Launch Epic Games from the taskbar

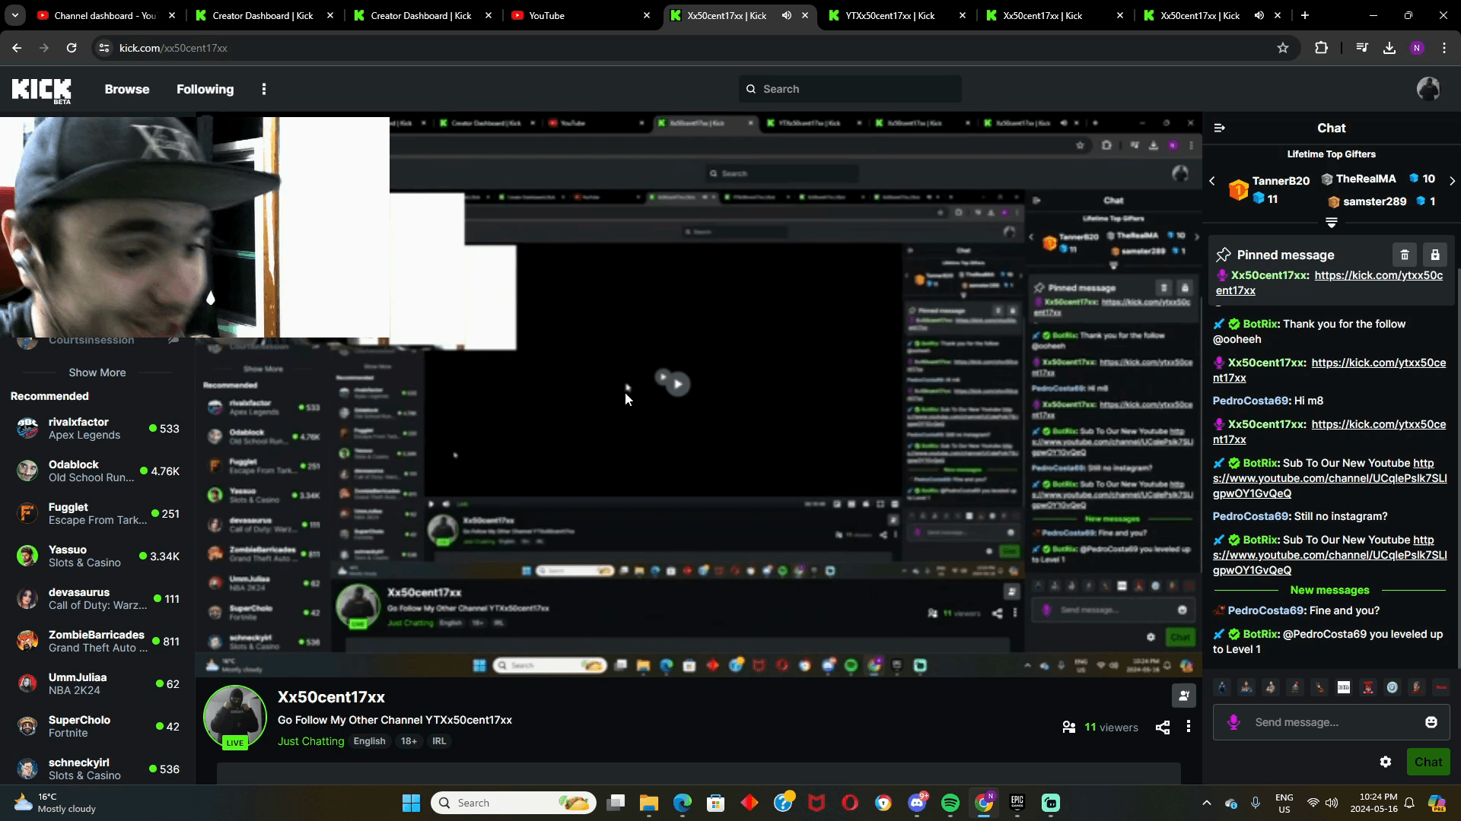[x=1017, y=803]
